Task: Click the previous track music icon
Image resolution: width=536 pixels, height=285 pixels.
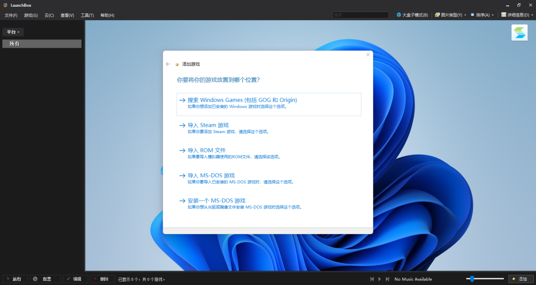Action: 372,279
